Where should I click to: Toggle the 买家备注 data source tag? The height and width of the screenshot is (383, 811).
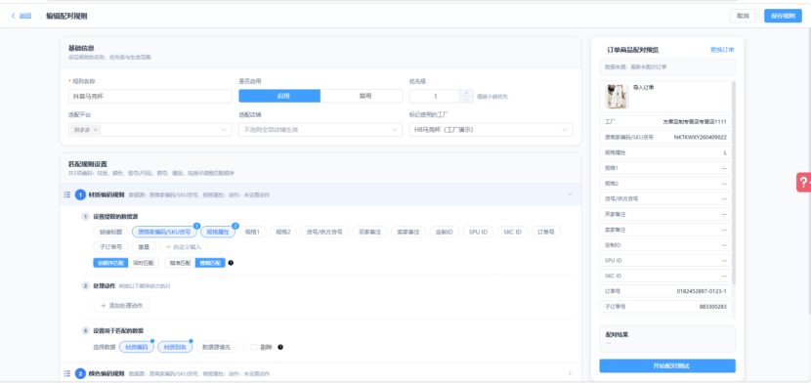369,233
